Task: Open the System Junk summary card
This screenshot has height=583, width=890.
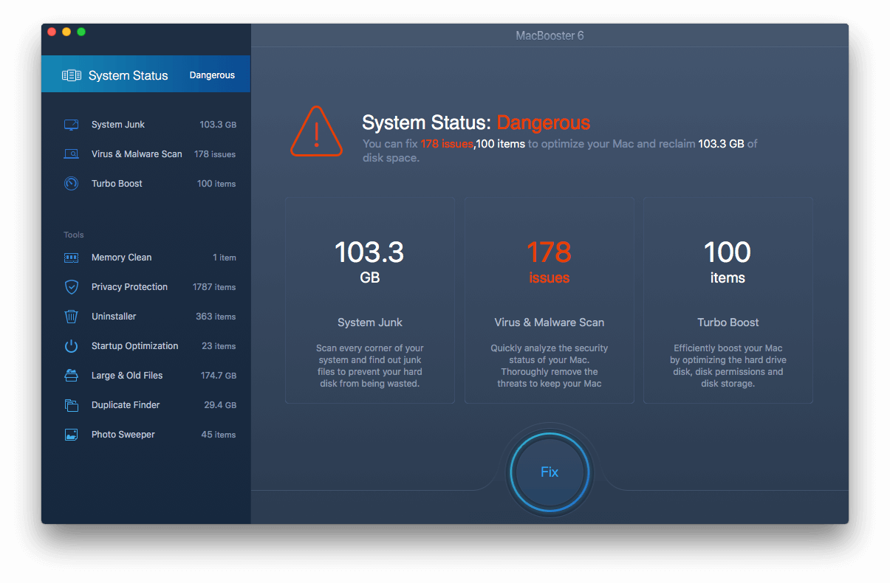Action: tap(369, 300)
